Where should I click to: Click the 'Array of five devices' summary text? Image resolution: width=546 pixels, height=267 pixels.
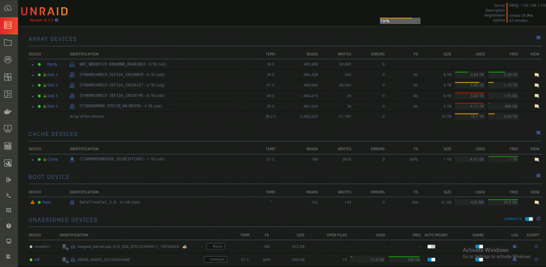(87, 117)
